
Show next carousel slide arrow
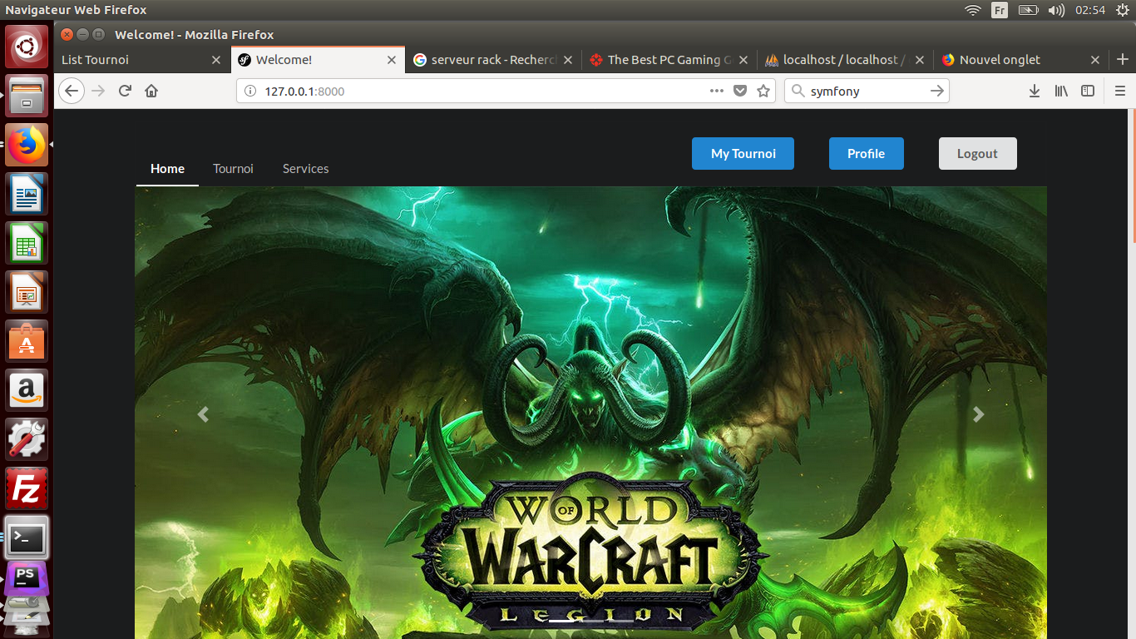(x=978, y=414)
